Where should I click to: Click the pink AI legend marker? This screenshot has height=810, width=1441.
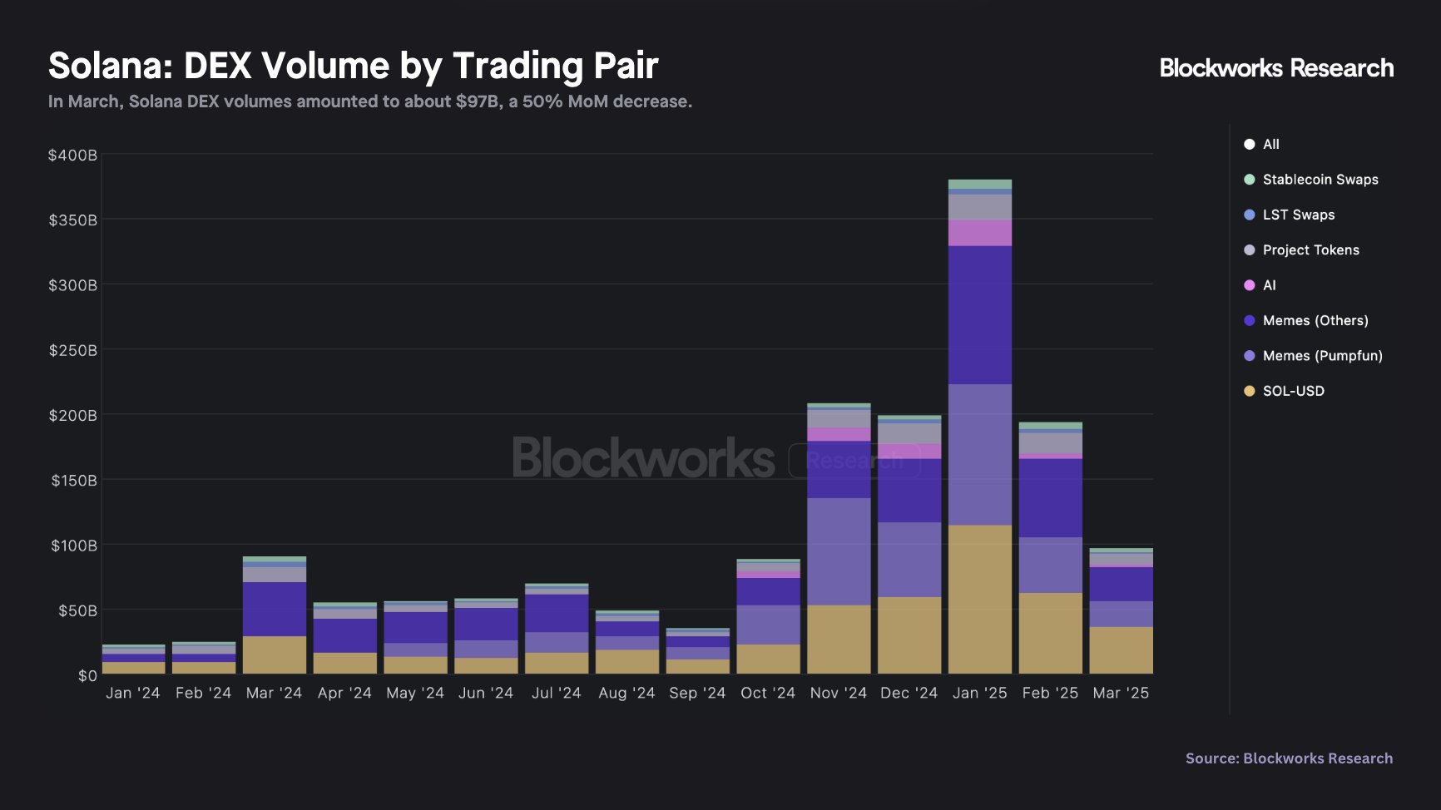pyautogui.click(x=1249, y=285)
